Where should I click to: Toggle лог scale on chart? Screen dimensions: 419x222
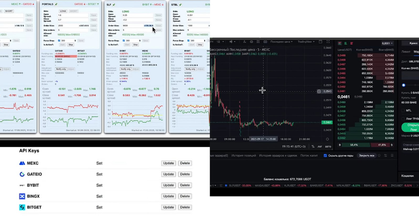(320, 146)
